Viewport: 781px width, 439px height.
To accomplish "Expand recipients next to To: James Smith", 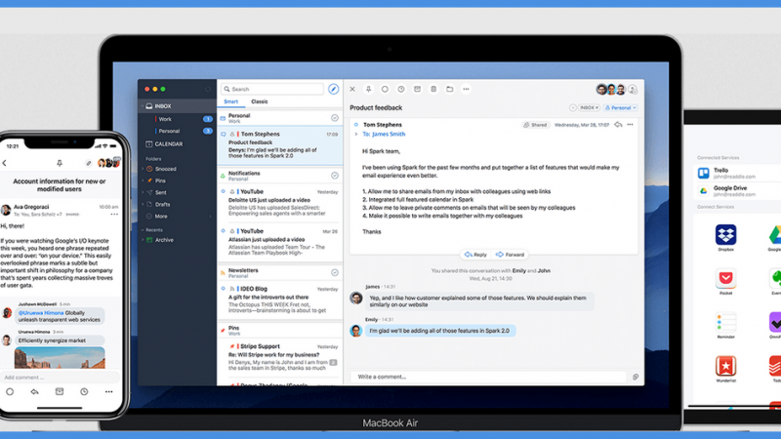I will [x=356, y=134].
